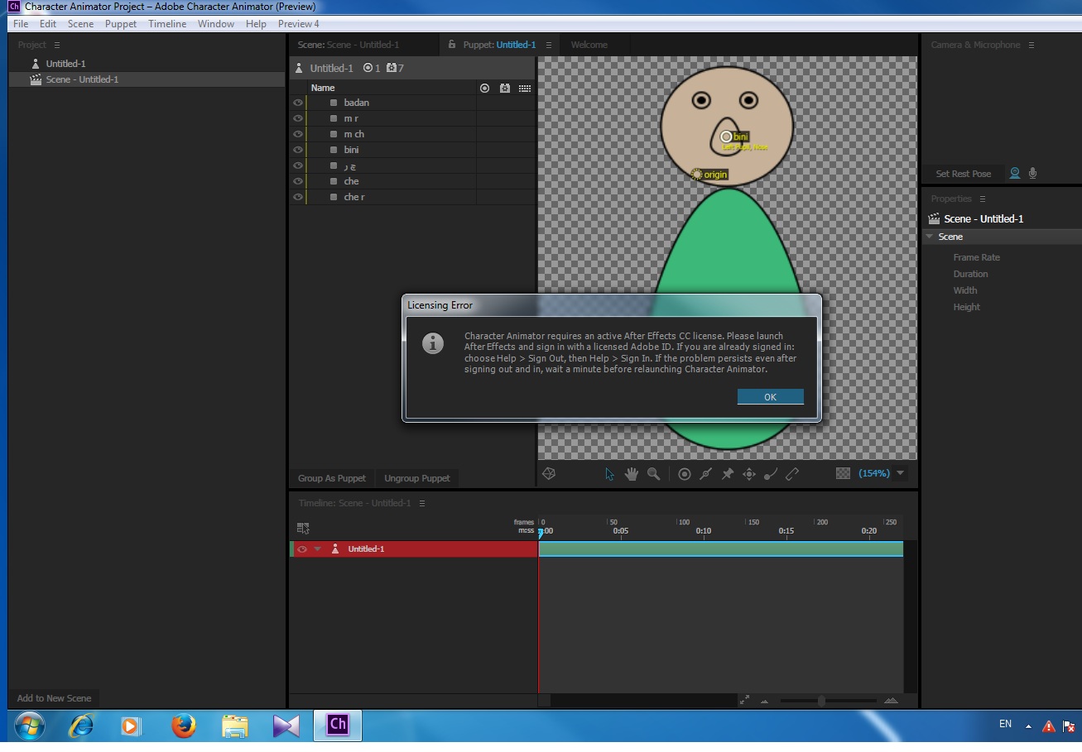Open the Puppet panel menu

click(548, 45)
